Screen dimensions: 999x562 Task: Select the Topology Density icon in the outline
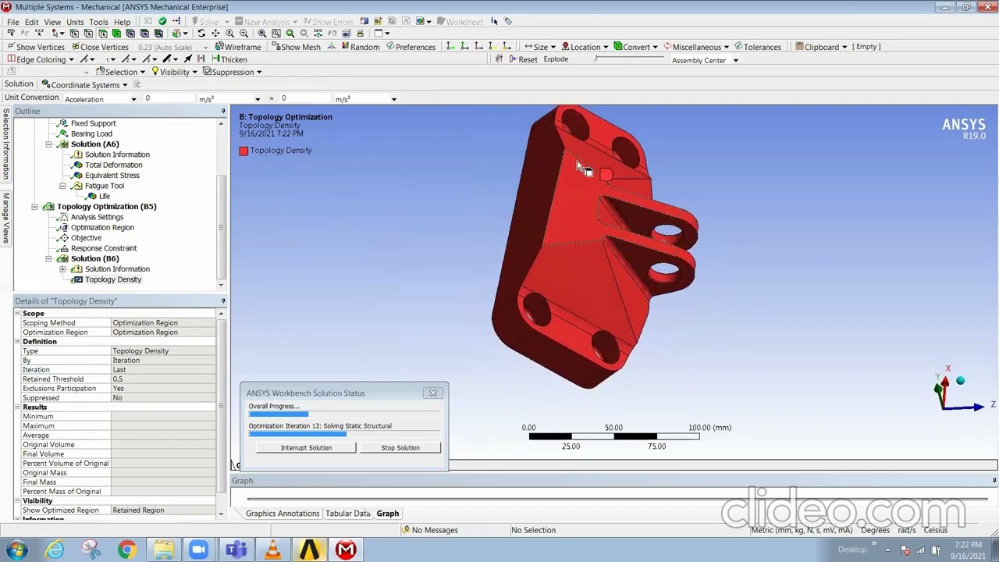77,279
